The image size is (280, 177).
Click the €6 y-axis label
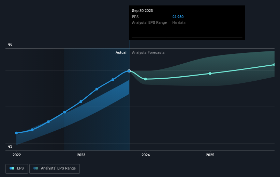click(x=10, y=44)
